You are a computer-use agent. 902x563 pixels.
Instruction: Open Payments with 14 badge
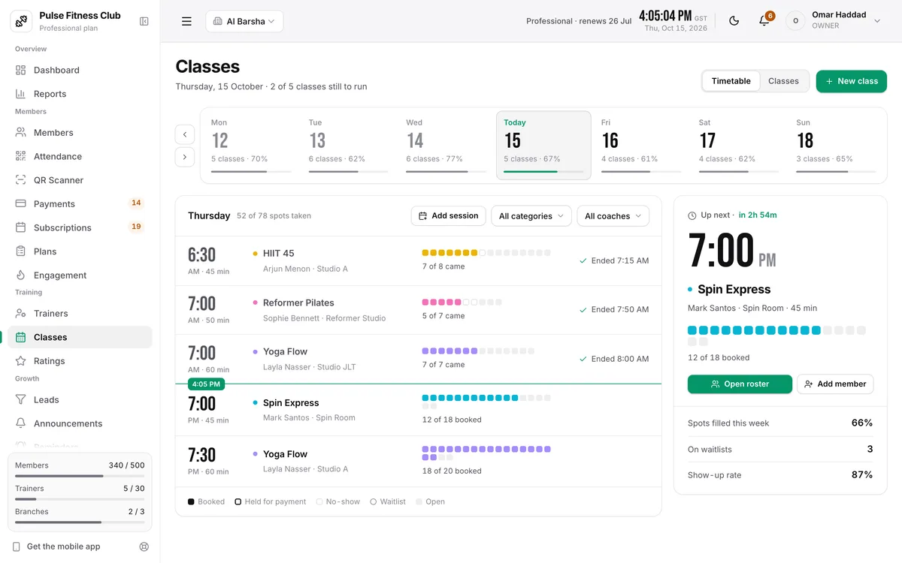(80, 203)
